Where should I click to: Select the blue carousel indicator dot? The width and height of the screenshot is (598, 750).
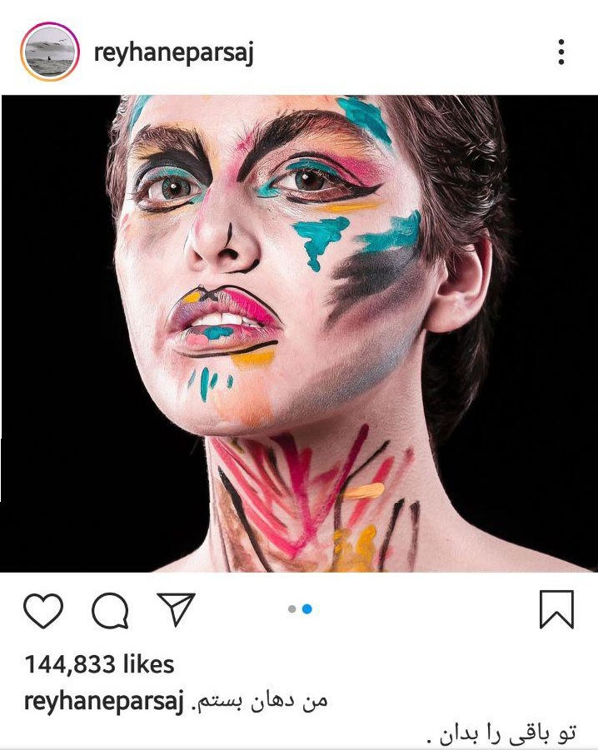coord(306,609)
